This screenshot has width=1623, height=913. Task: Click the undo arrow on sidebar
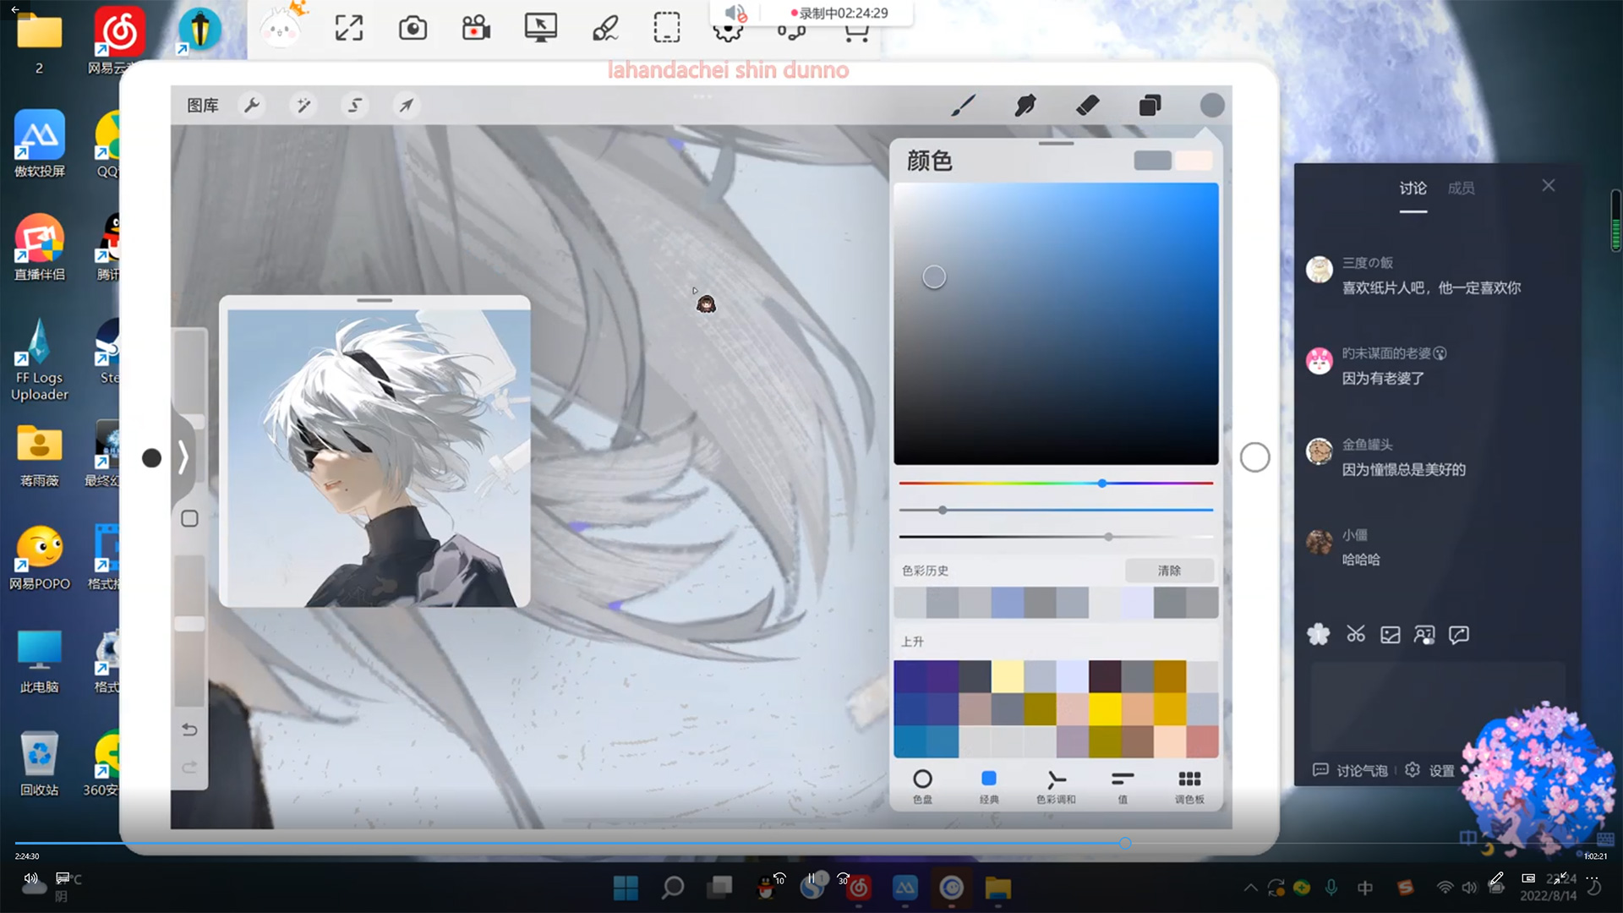(x=189, y=730)
